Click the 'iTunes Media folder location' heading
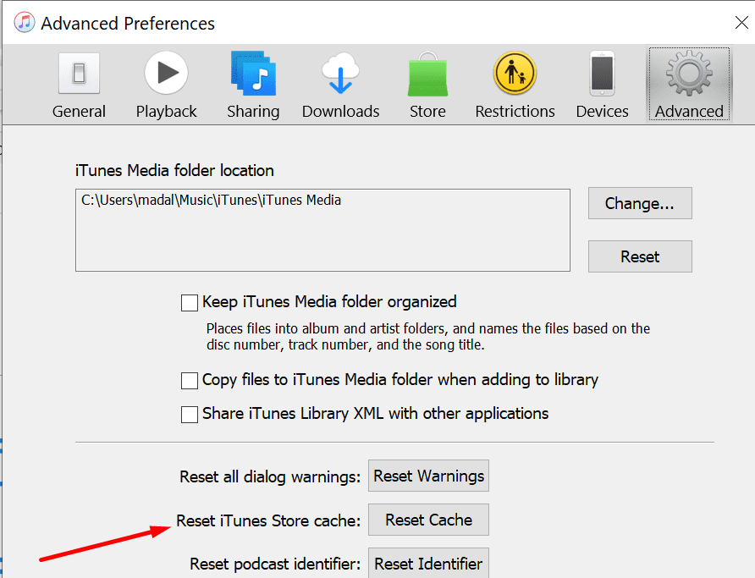Screen dimensions: 755x578 (x=174, y=170)
